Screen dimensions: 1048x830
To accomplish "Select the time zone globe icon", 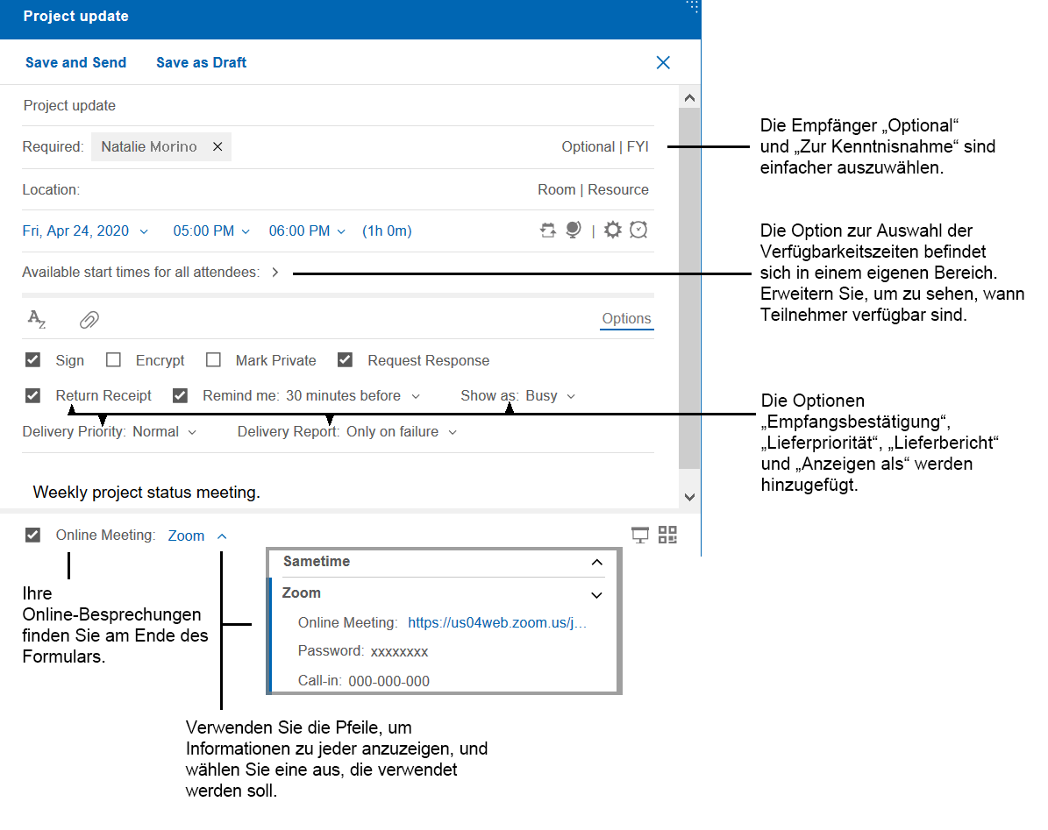I will (572, 230).
